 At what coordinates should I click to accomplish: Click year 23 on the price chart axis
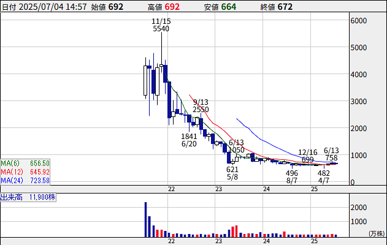[x=218, y=189]
